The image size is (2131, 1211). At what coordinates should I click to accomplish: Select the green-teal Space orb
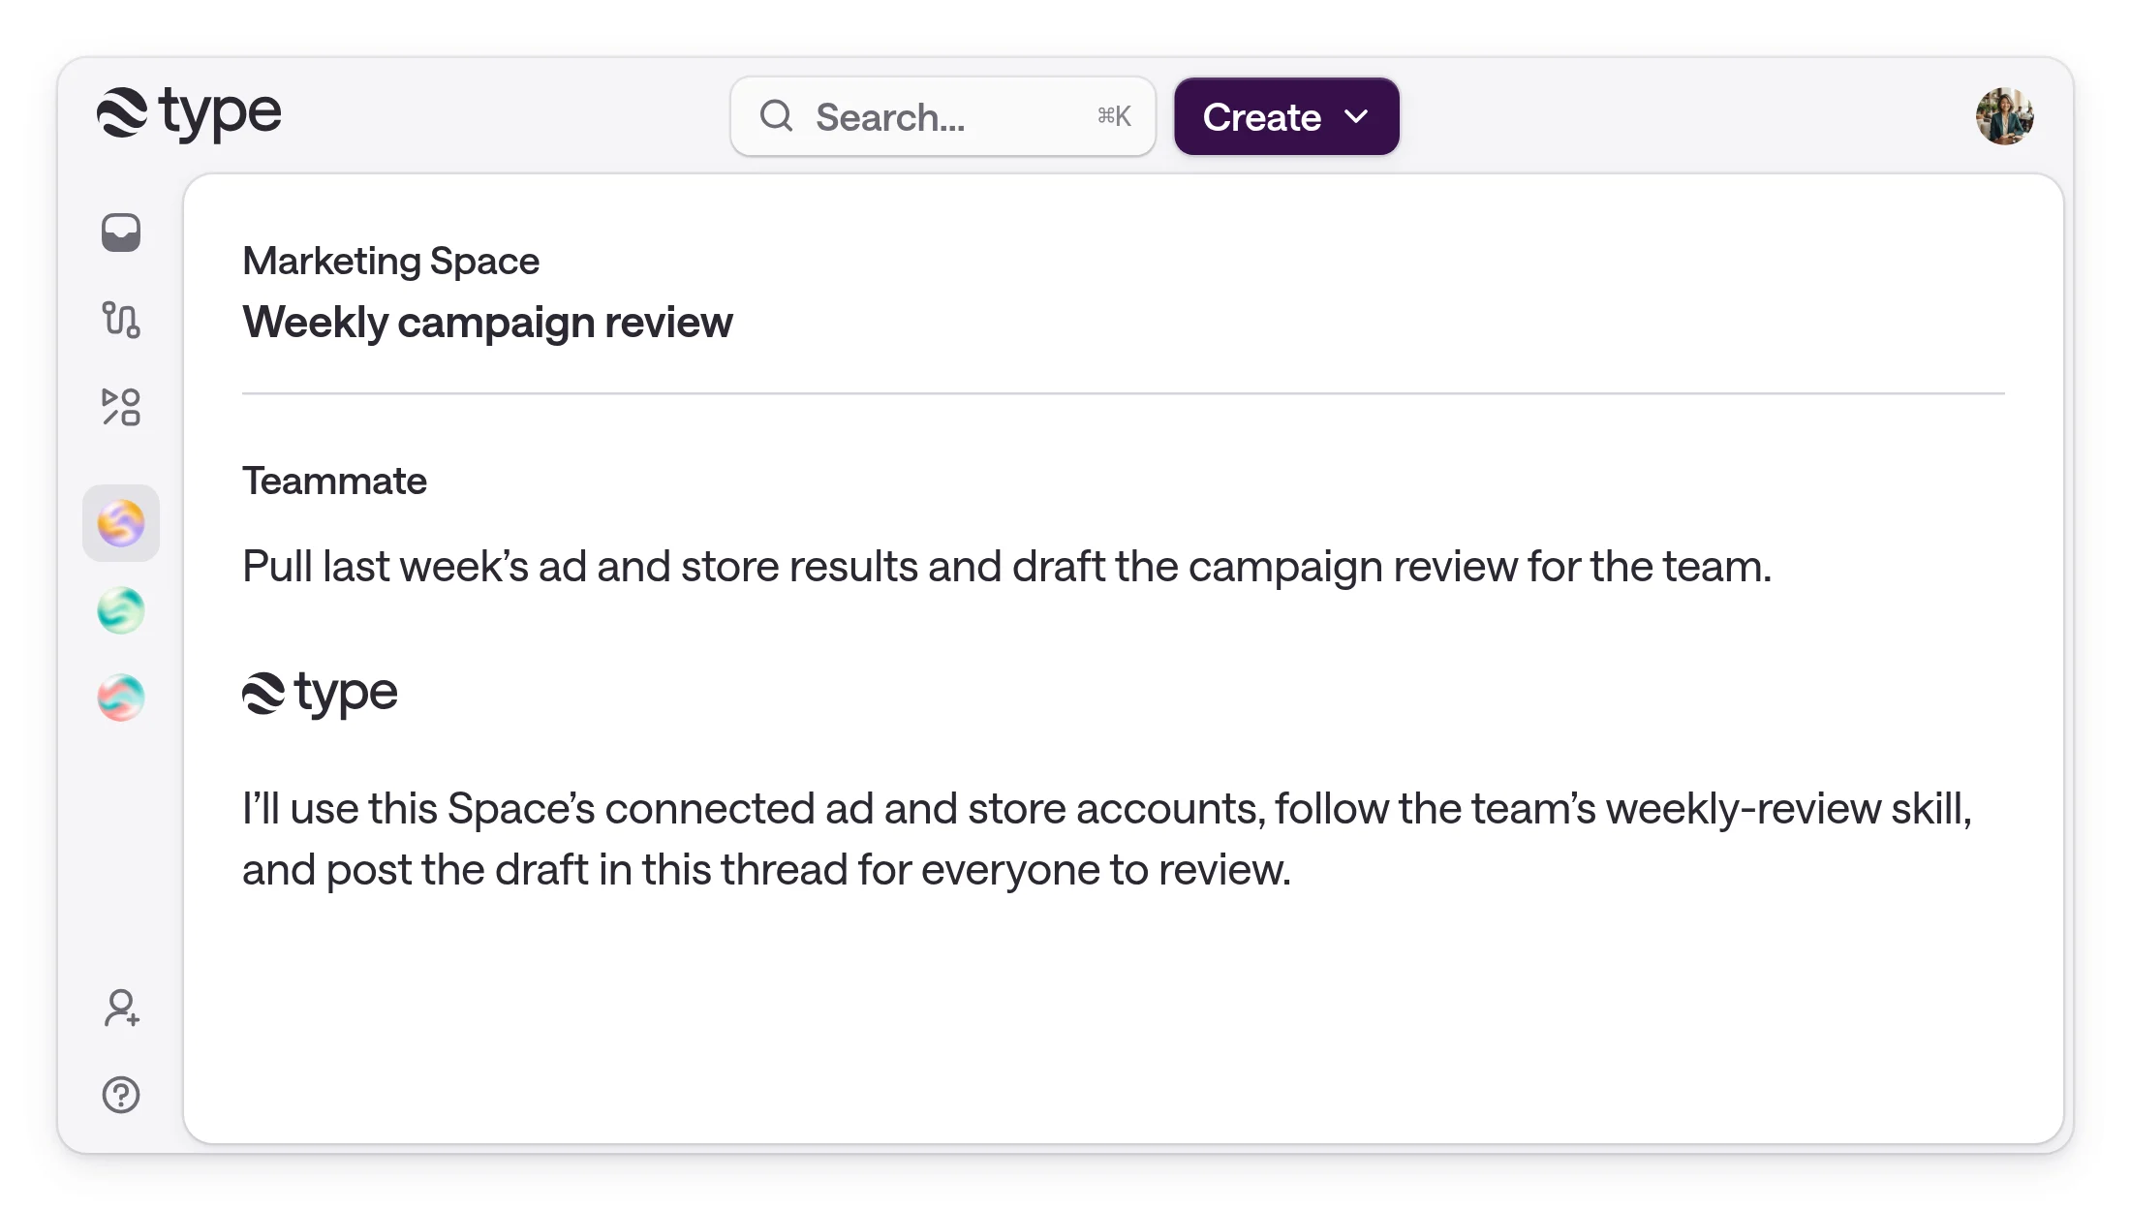click(121, 610)
